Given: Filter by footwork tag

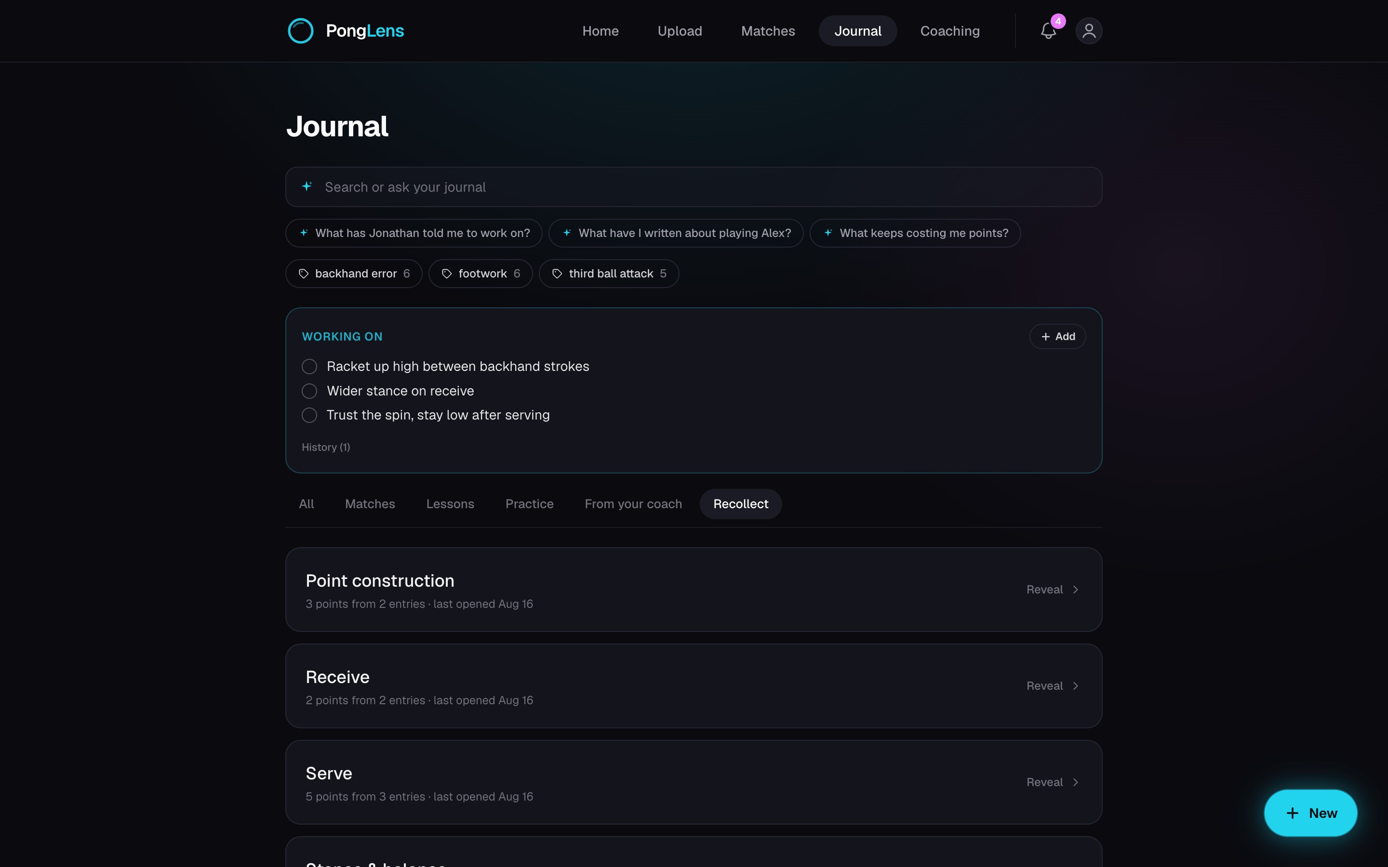Looking at the screenshot, I should click(480, 274).
